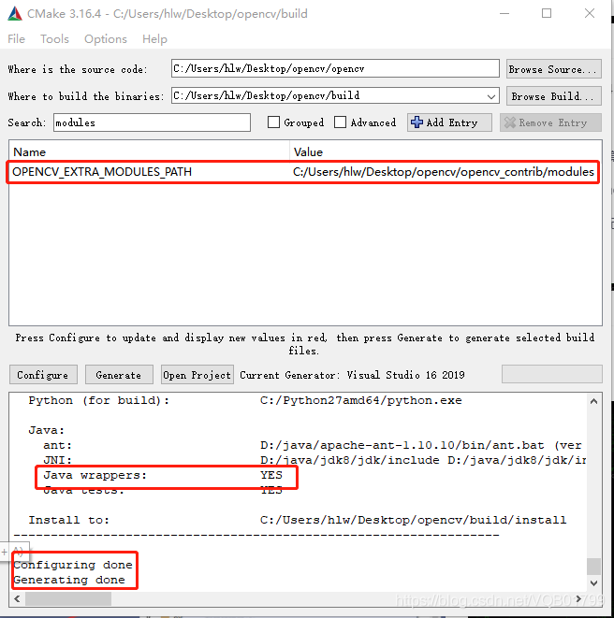The width and height of the screenshot is (614, 618).
Task: Click the Open Project button
Action: tap(197, 375)
